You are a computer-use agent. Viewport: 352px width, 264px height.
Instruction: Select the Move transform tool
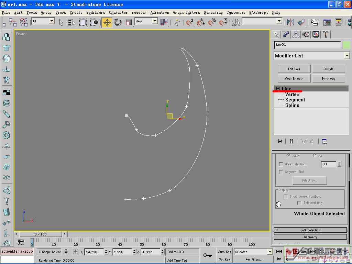point(107,22)
